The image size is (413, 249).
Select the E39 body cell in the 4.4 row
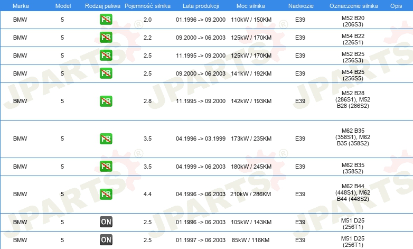click(301, 194)
